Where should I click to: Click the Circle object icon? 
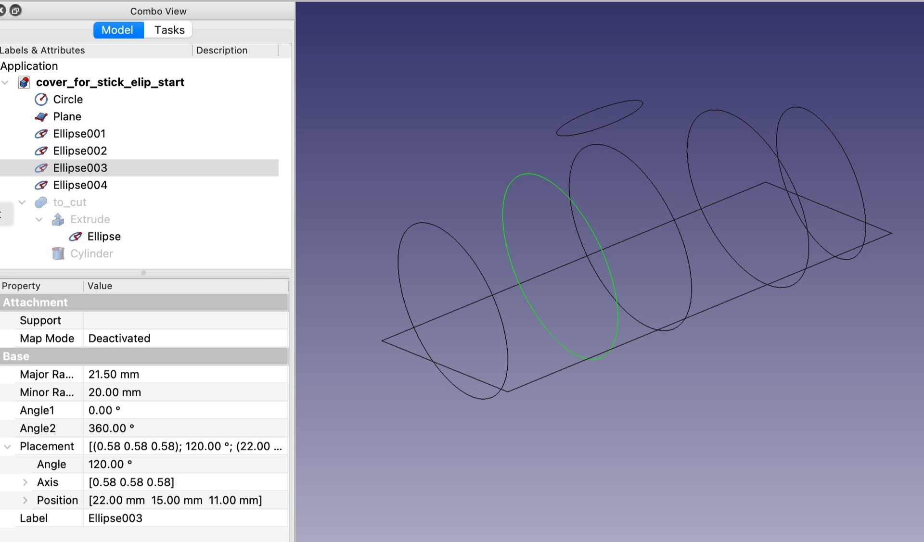pos(41,100)
